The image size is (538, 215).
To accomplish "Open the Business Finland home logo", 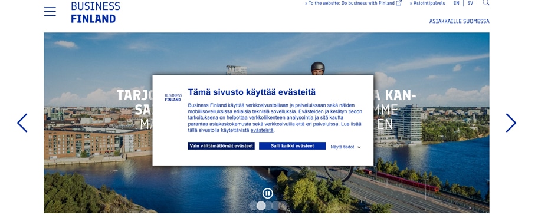I will click(96, 12).
